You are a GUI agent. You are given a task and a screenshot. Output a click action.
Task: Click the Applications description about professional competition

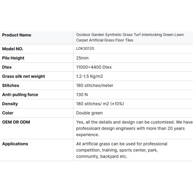(122, 150)
